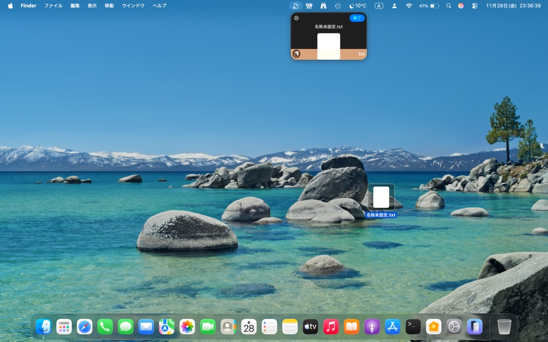Click the txt badge on the shelf widget
Viewport: 548px width, 342px height.
point(362,54)
